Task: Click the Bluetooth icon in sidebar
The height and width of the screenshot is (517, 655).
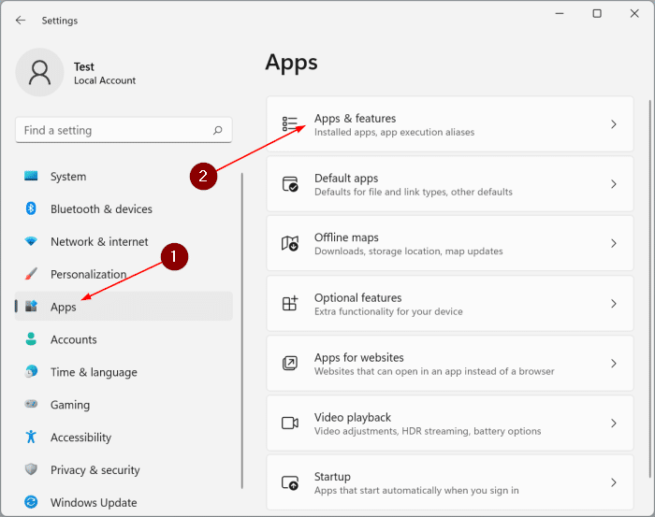Action: pyautogui.click(x=31, y=208)
